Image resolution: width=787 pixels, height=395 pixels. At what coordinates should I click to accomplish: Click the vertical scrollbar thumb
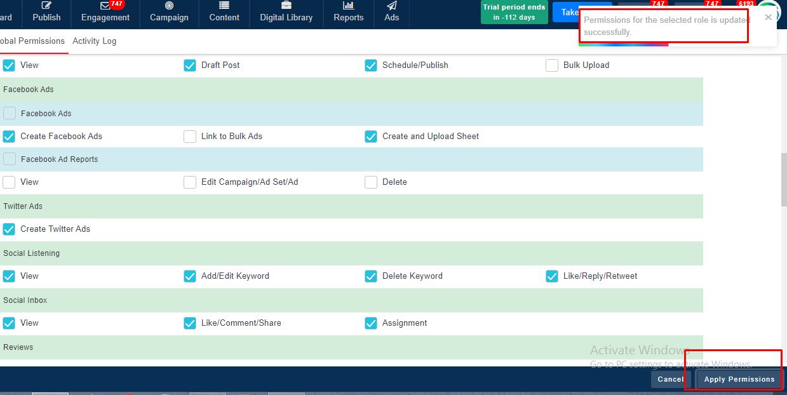(x=783, y=179)
